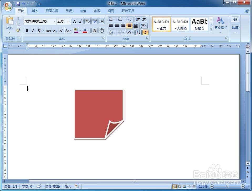This screenshot has height=191, width=252.
Task: Increase paragraph indent
Action: (x=143, y=19)
